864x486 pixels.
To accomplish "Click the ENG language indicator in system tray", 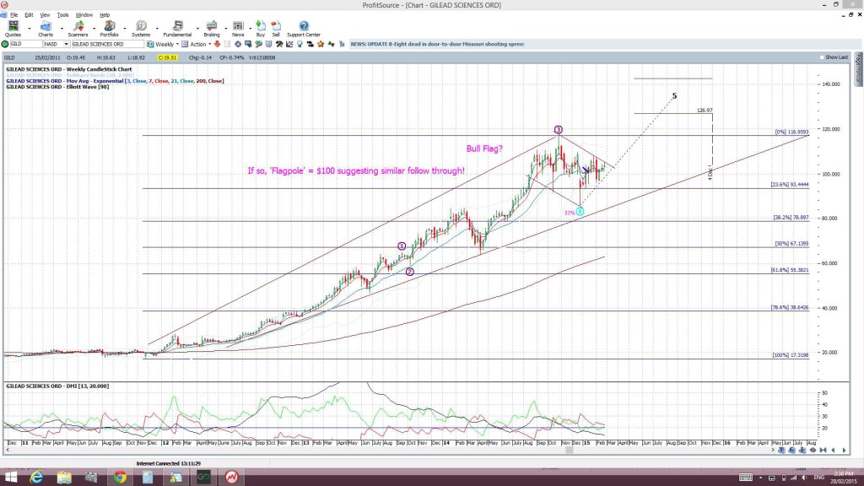I will (818, 478).
